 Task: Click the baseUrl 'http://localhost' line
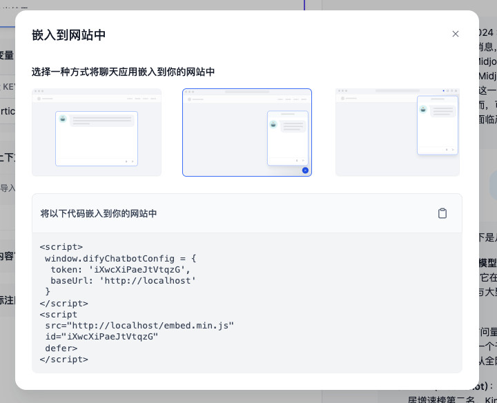coord(123,281)
